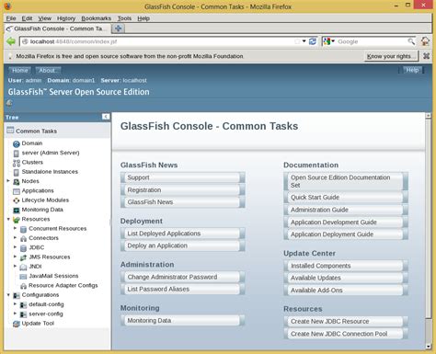436x354 pixels.
Task: Go back with the green arrow
Action: (x=11, y=41)
